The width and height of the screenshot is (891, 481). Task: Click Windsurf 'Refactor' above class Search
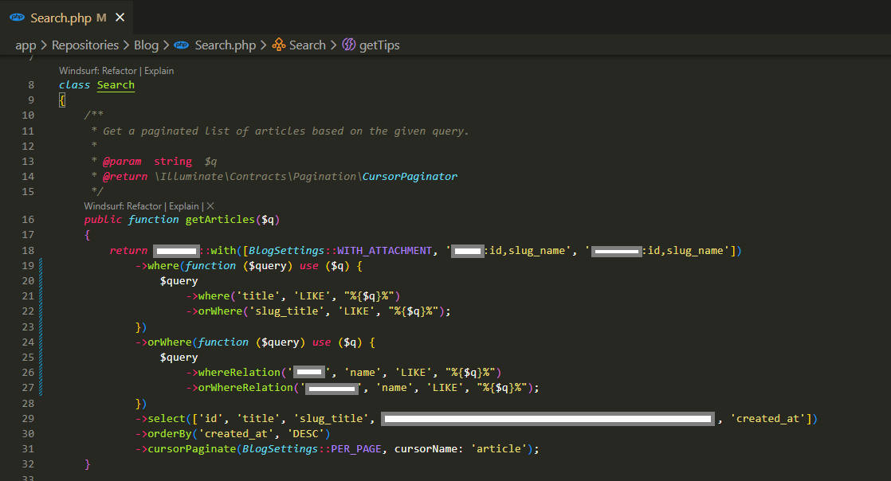(120, 71)
